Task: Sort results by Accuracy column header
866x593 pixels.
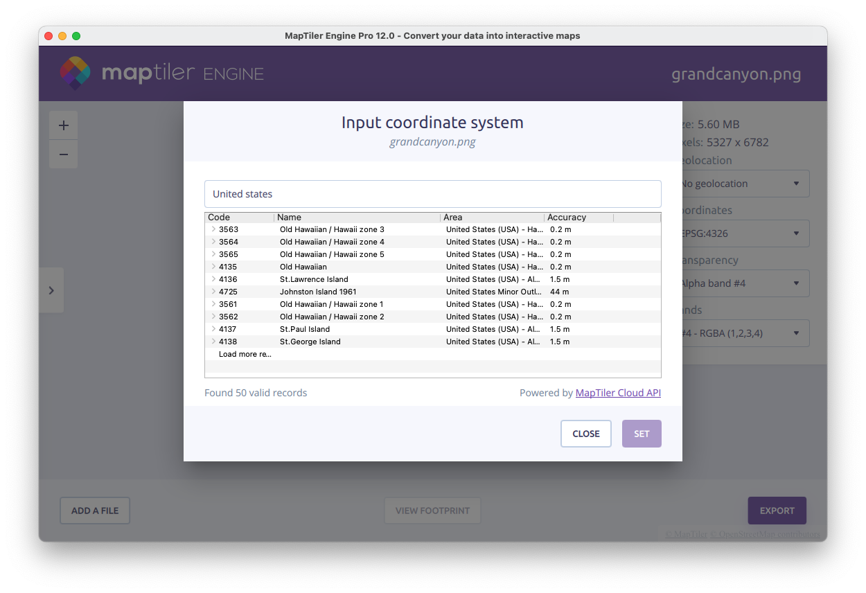Action: click(x=578, y=218)
